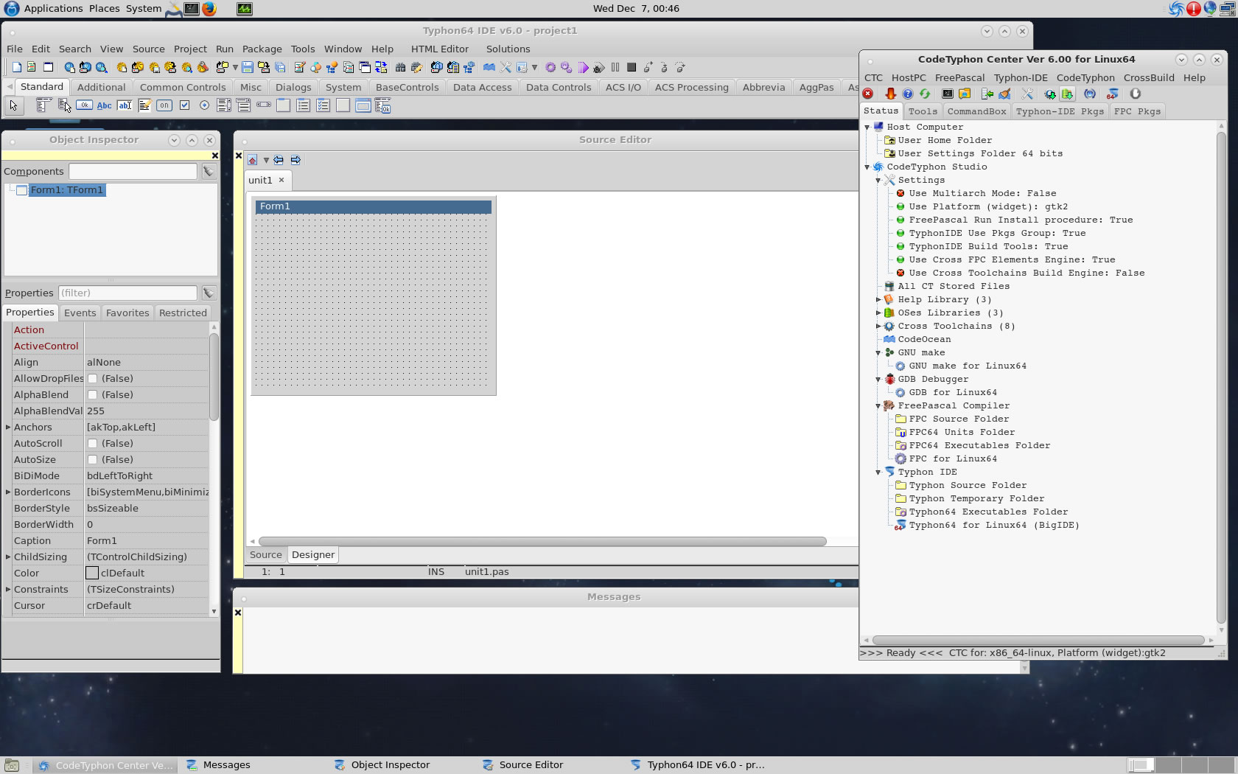Click the Properties filter input field
Image resolution: width=1238 pixels, height=774 pixels.
click(127, 293)
